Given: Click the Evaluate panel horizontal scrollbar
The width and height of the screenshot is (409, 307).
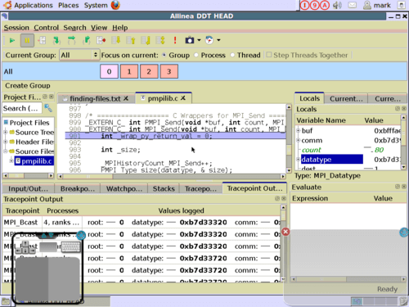Looking at the screenshot, I should coord(348,279).
